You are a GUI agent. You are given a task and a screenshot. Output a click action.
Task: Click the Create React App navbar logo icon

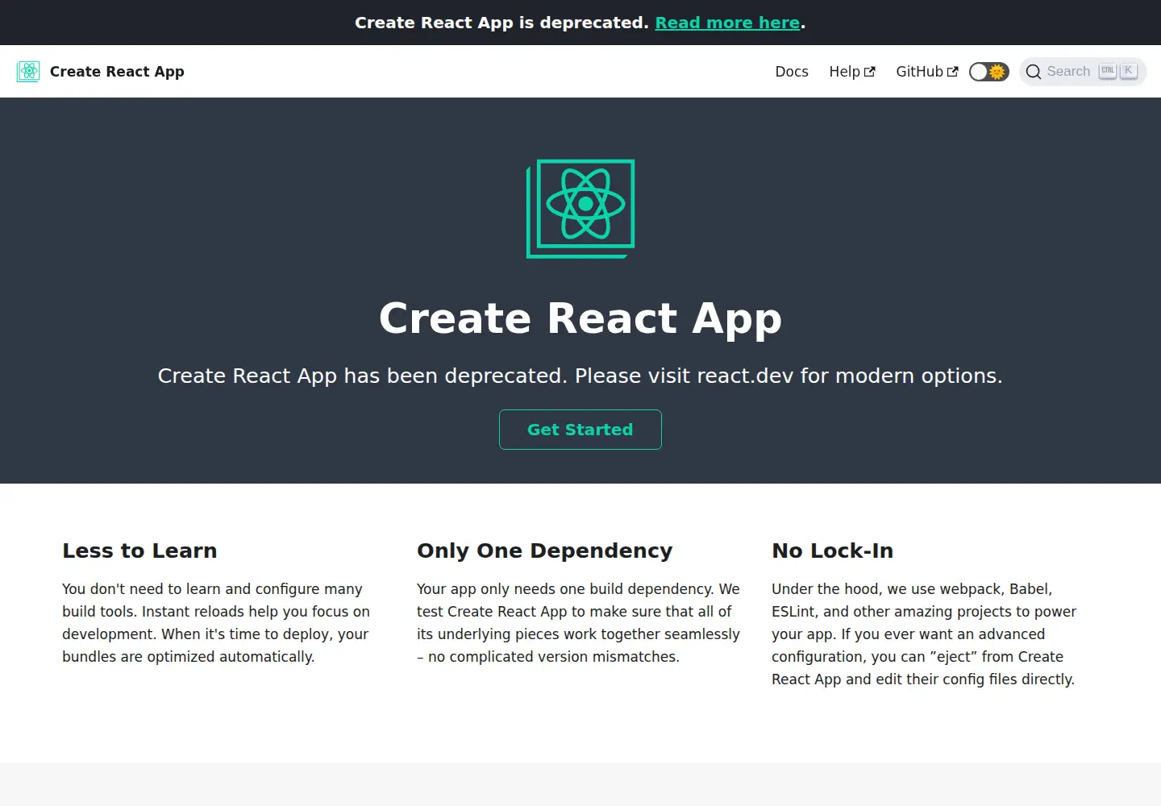tap(28, 72)
